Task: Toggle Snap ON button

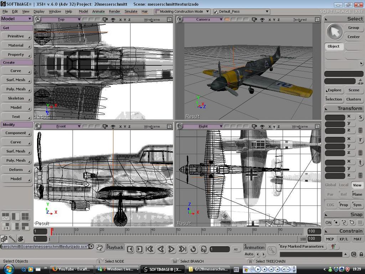Action: (x=328, y=223)
